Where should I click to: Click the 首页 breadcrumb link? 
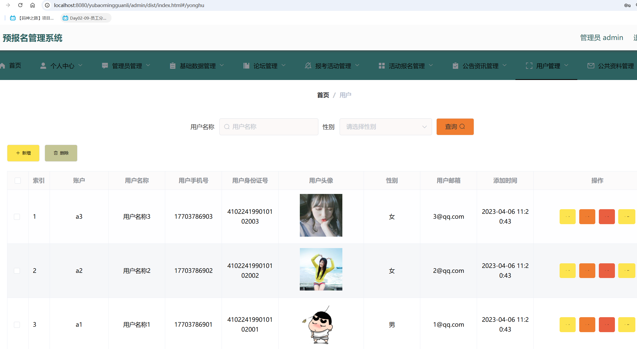click(323, 95)
